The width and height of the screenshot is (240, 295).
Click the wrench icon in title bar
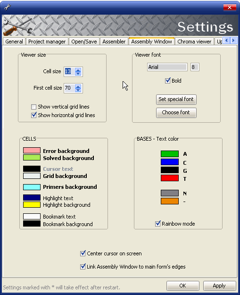pos(8,7)
